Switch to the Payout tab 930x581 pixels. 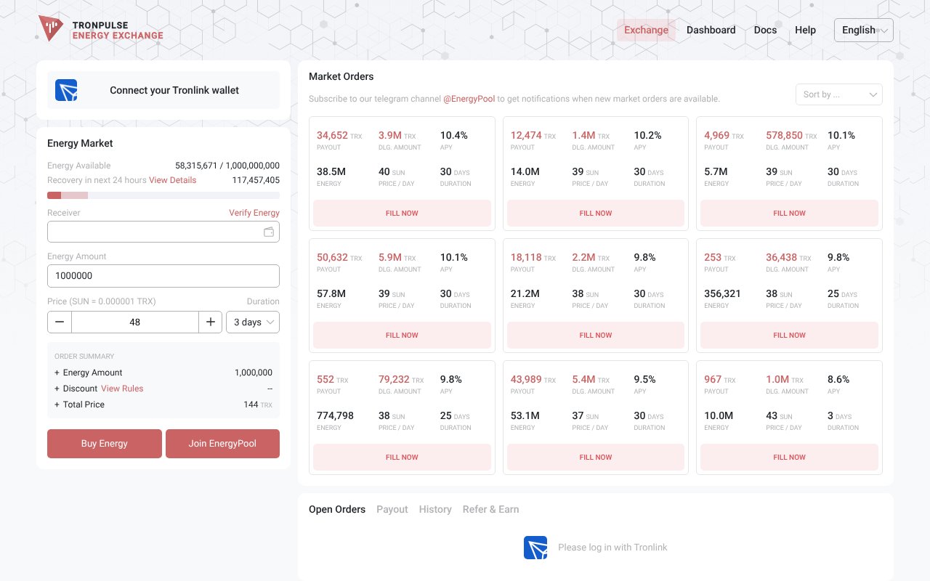[392, 509]
